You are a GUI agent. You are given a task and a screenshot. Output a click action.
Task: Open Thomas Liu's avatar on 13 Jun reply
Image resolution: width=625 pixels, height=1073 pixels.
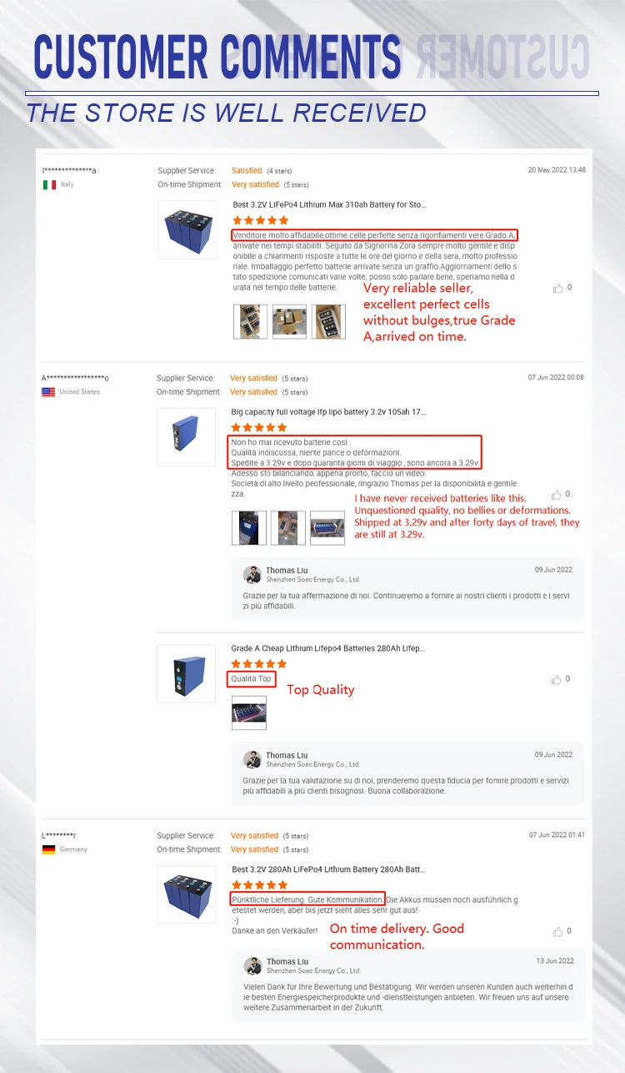(252, 965)
